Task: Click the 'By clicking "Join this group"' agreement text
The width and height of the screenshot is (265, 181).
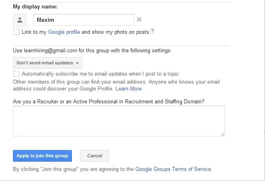Action: click(73, 169)
